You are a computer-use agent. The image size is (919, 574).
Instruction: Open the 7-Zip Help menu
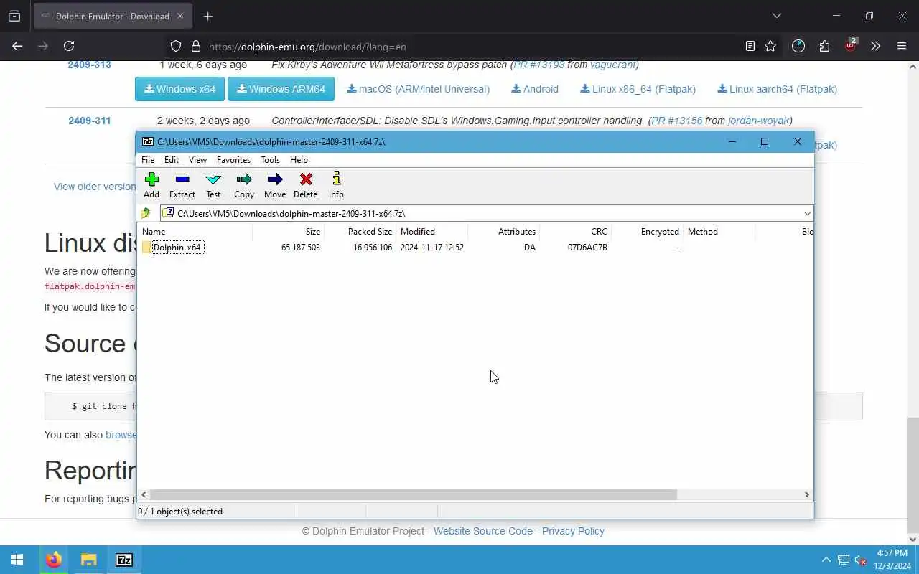click(299, 160)
